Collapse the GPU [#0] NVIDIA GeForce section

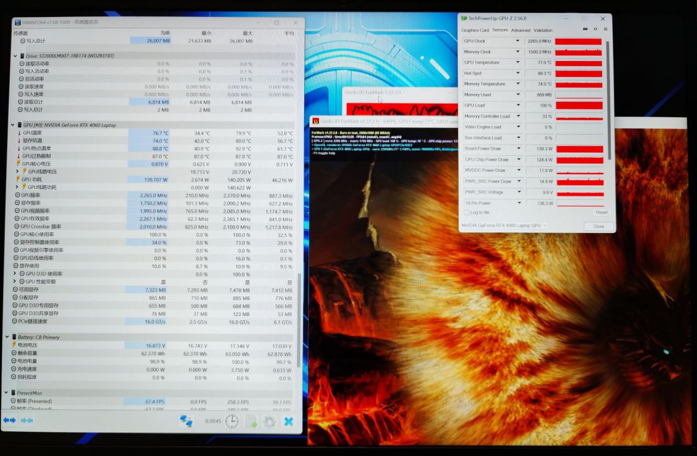[13, 125]
